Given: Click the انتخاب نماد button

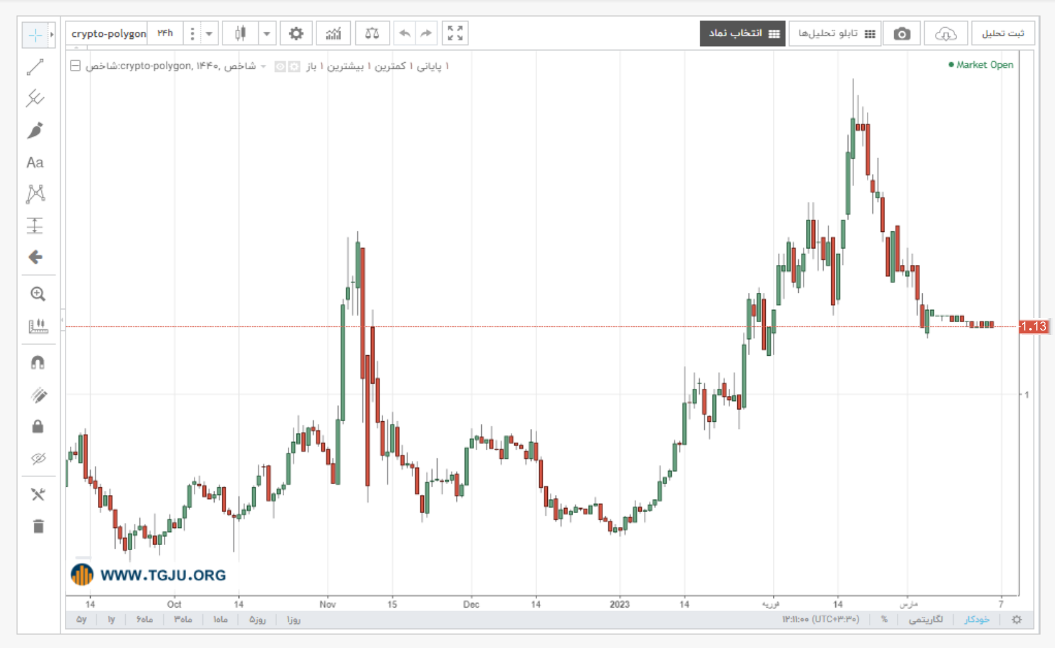Looking at the screenshot, I should [x=742, y=34].
